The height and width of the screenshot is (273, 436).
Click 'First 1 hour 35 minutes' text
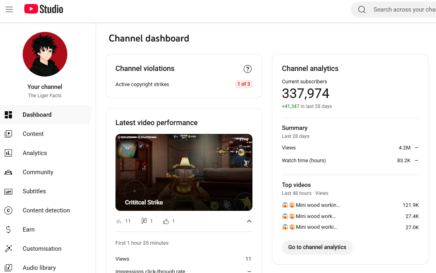pyautogui.click(x=142, y=243)
